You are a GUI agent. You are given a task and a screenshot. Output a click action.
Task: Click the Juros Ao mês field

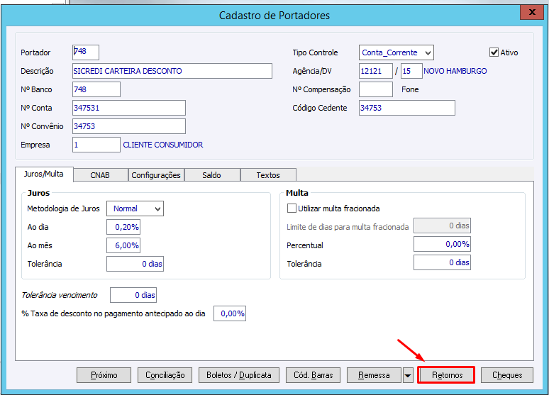[123, 245]
